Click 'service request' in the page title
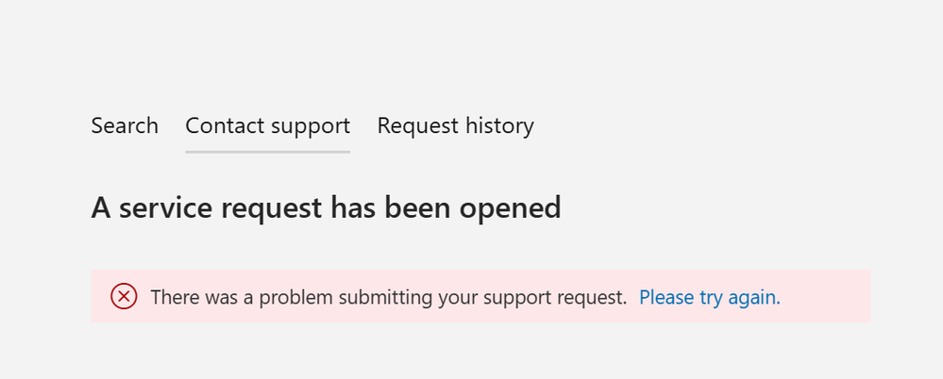943x379 pixels. pyautogui.click(x=220, y=207)
